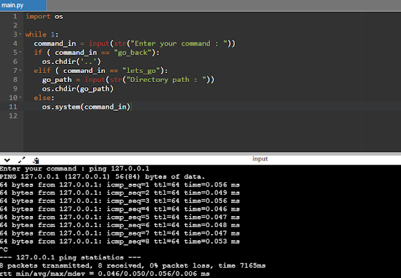
Task: Click line number 1 in the gutter
Action: 15,17
